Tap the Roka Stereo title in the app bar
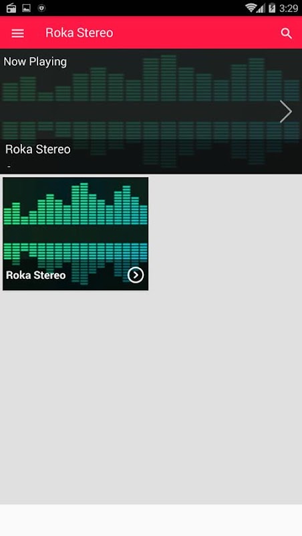Image resolution: width=302 pixels, height=536 pixels. click(x=79, y=33)
